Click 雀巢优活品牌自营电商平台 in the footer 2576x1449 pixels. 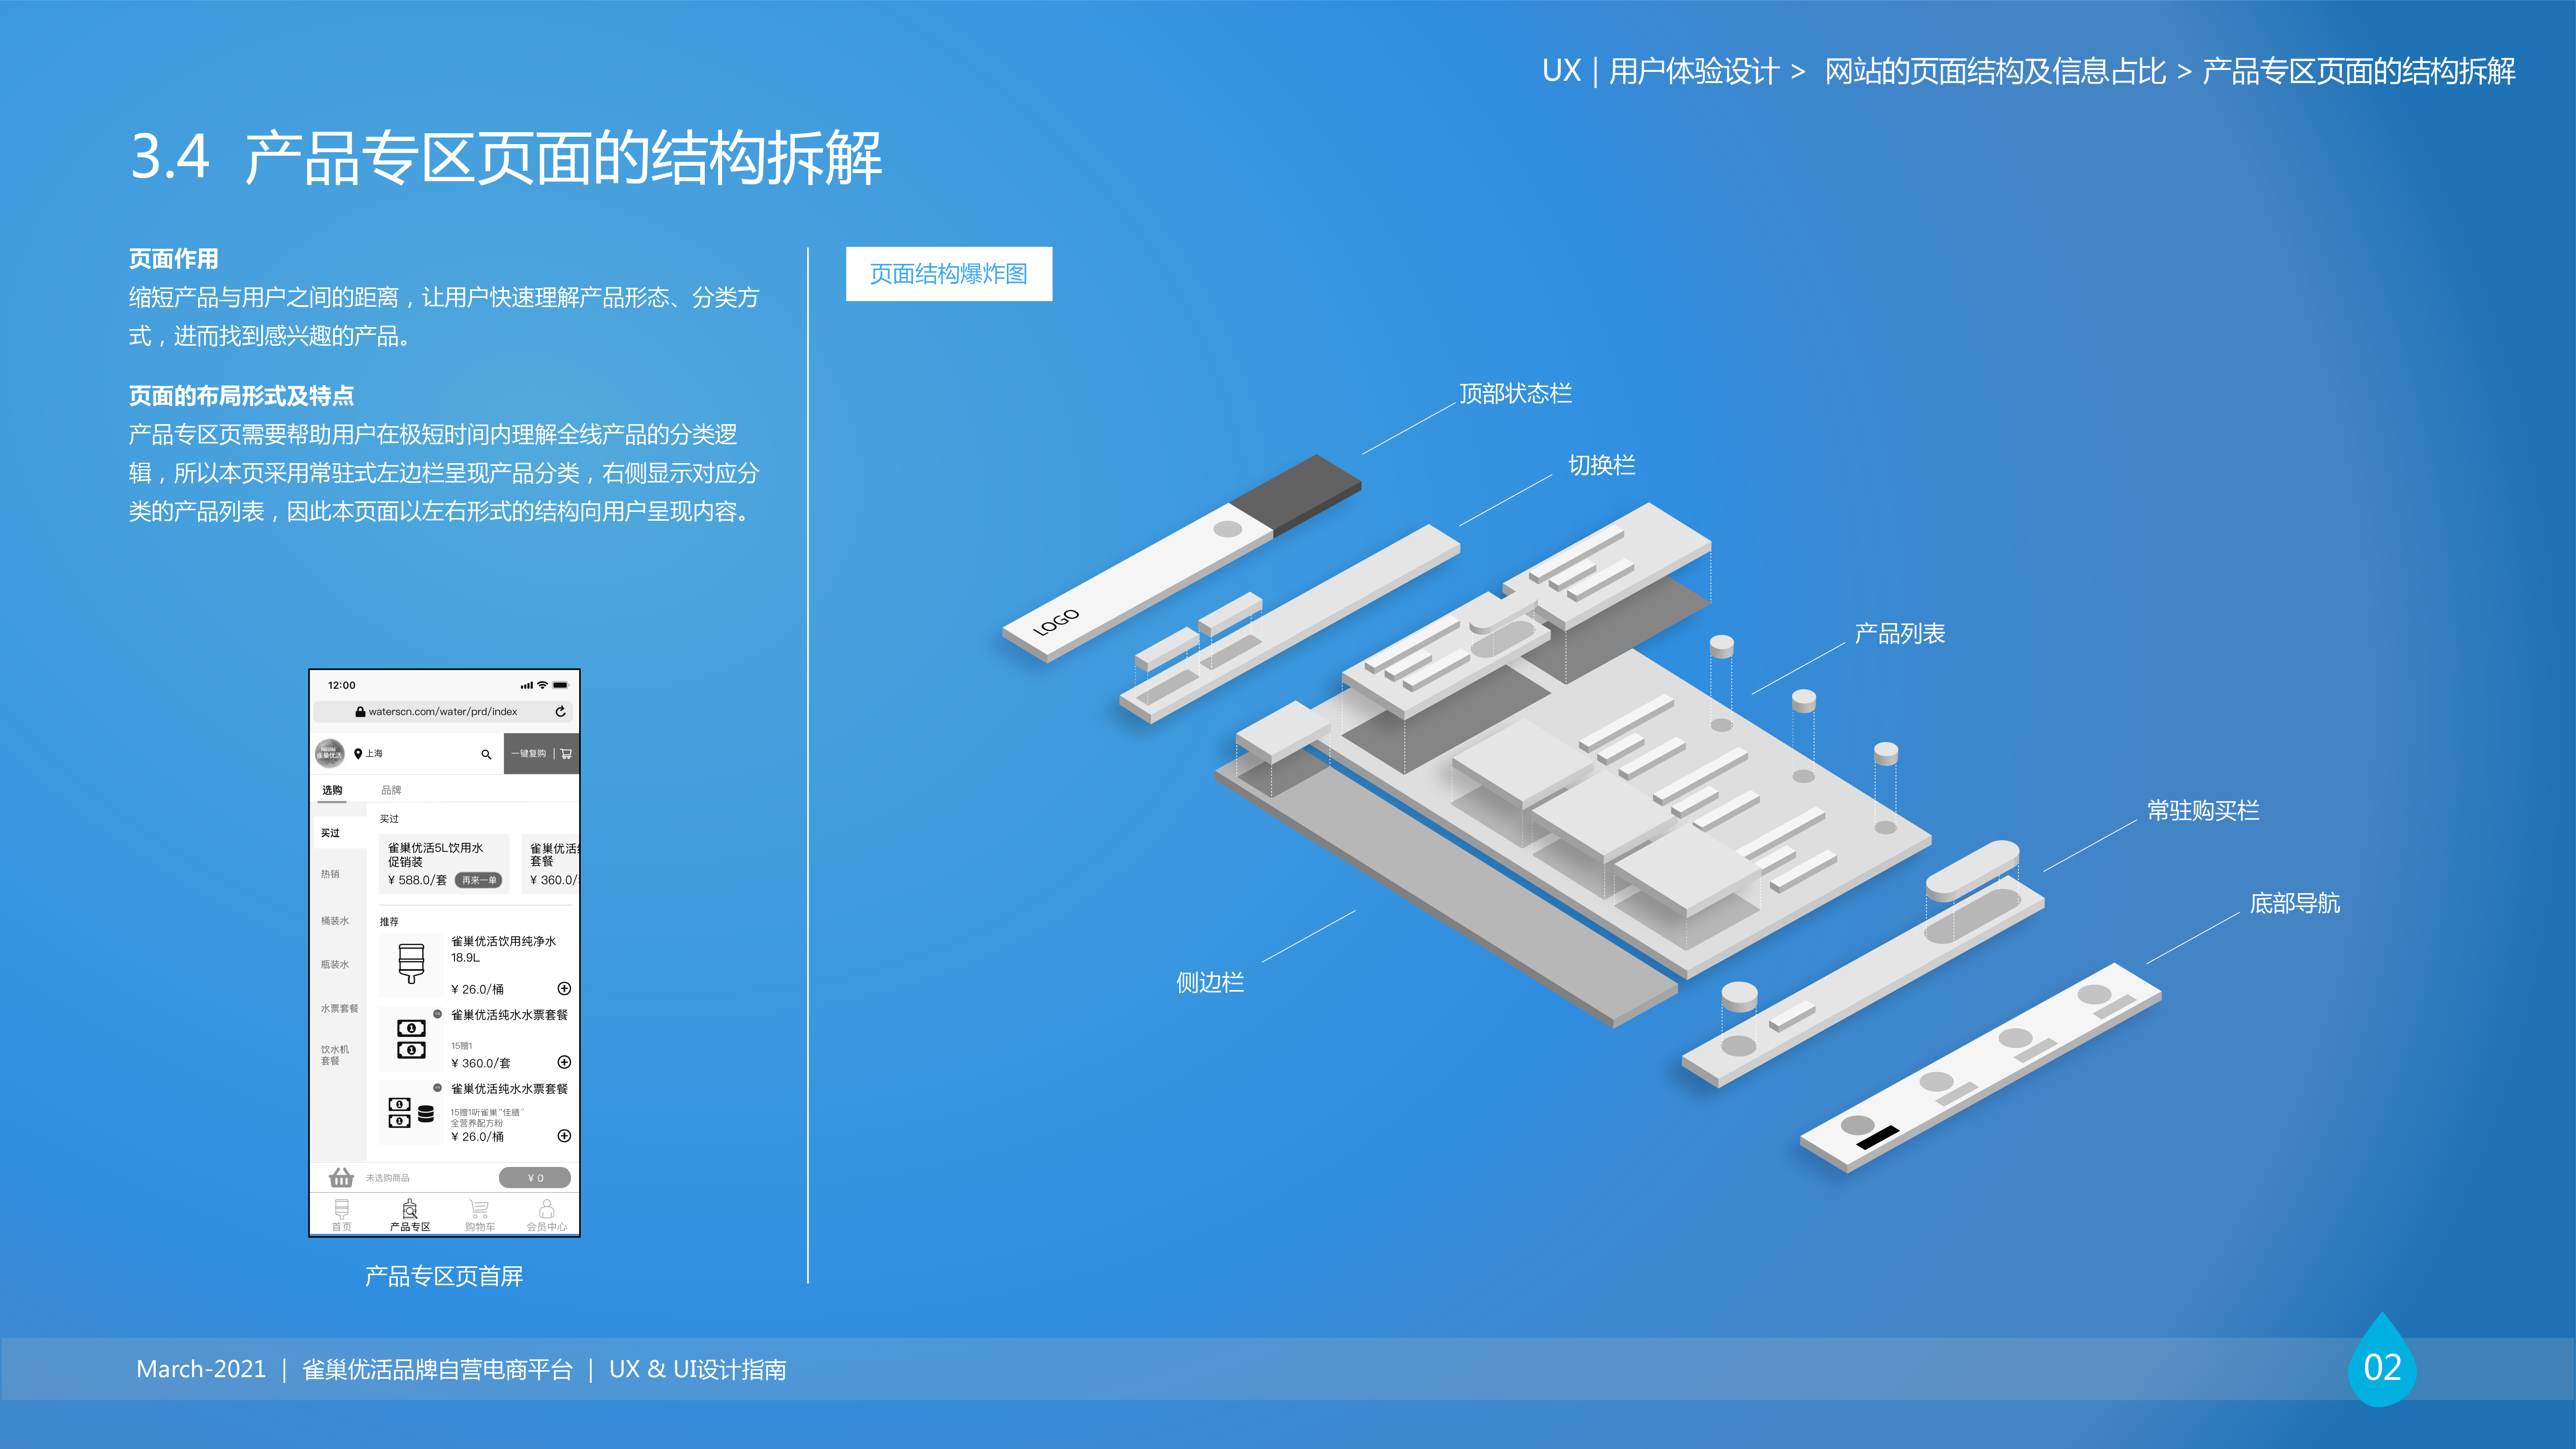[x=437, y=1369]
